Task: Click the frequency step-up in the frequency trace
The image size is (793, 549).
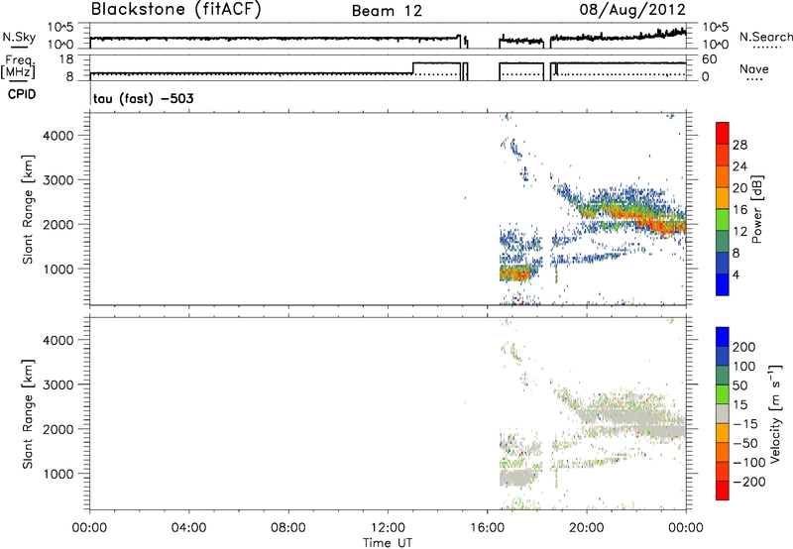Action: [413, 67]
